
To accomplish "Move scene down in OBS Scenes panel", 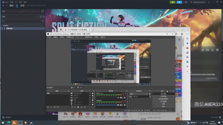I will coord(58,107).
